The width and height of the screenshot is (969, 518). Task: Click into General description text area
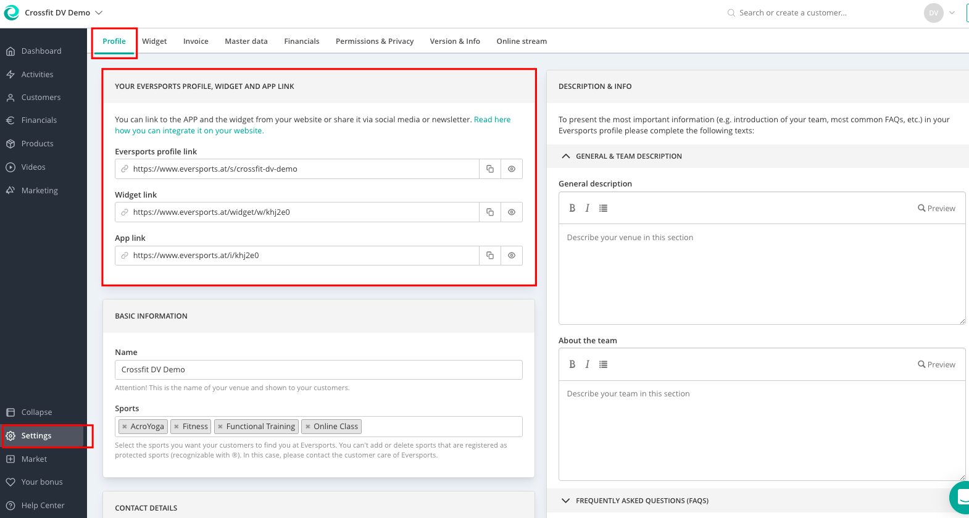tap(762, 274)
